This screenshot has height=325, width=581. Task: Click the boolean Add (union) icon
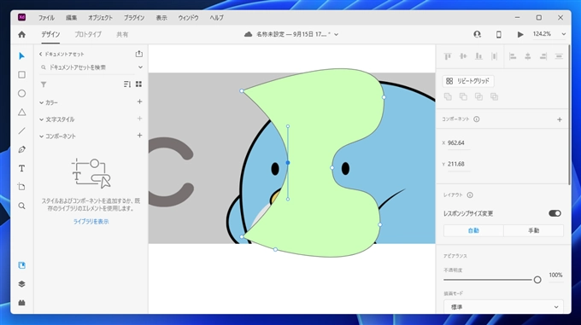(448, 96)
